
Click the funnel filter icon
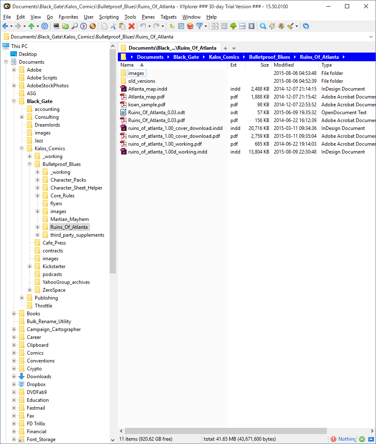pos(199,26)
